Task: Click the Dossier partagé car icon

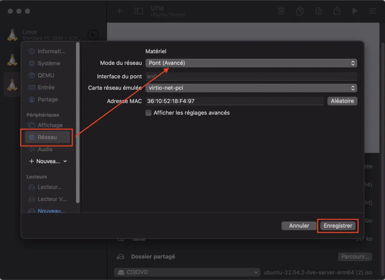Action: 120,257
